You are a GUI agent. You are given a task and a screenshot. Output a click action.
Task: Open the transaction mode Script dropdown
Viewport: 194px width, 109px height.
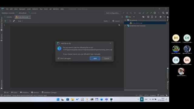[20, 21]
